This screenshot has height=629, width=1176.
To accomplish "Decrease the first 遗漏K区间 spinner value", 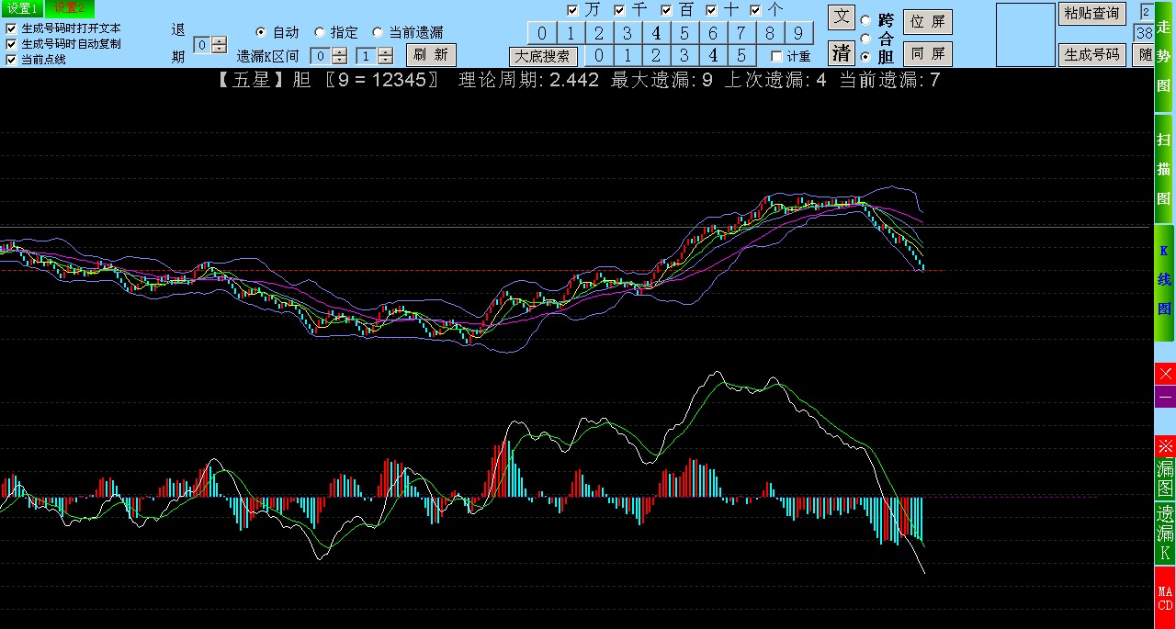I will click(x=340, y=60).
